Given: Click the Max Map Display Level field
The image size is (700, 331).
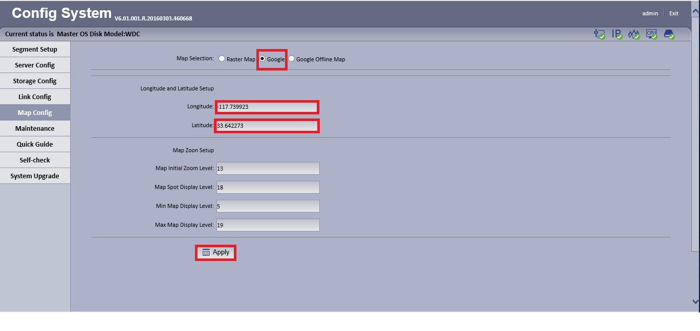Looking at the screenshot, I should point(268,225).
